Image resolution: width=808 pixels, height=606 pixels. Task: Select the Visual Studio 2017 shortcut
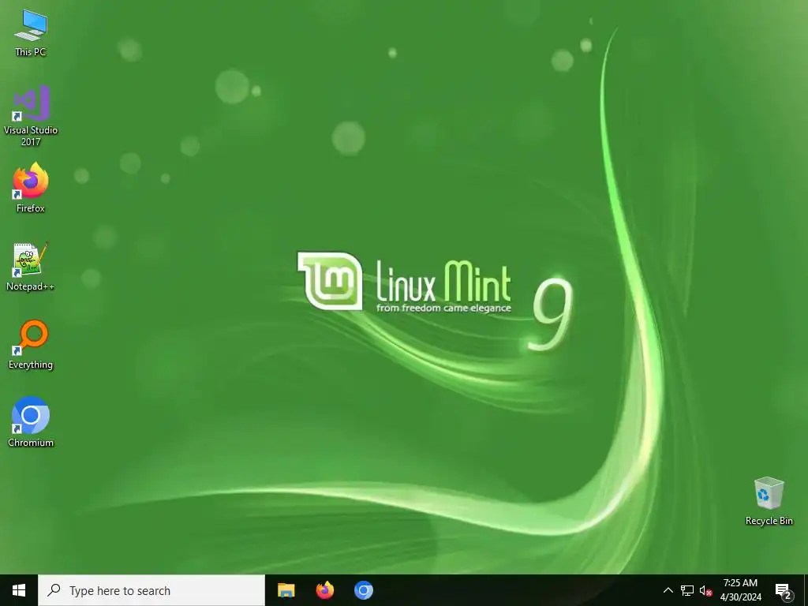coord(31,115)
